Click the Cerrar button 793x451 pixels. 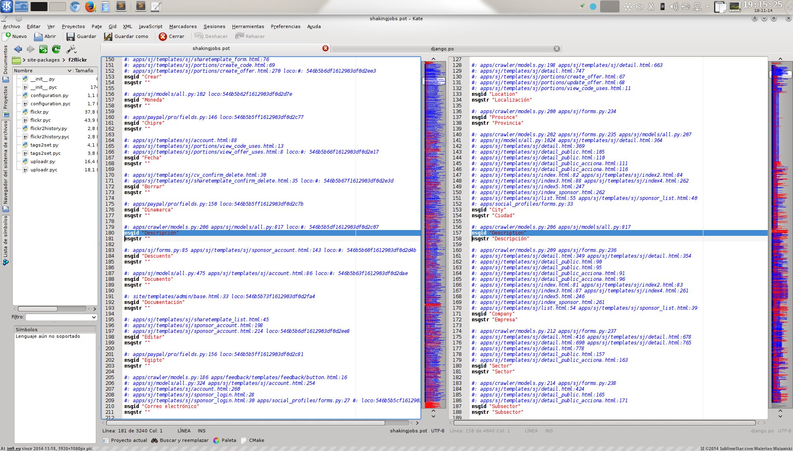tap(171, 36)
